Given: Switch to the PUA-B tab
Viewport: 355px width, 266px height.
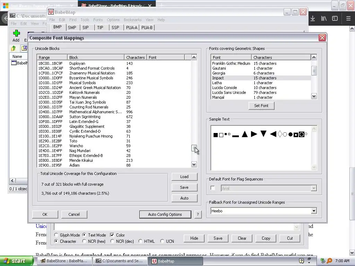Looking at the screenshot, I should point(147,28).
